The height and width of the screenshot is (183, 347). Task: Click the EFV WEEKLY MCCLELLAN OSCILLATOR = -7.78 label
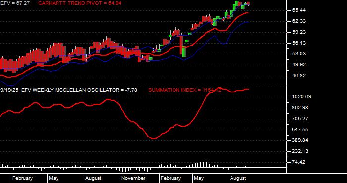[79, 90]
